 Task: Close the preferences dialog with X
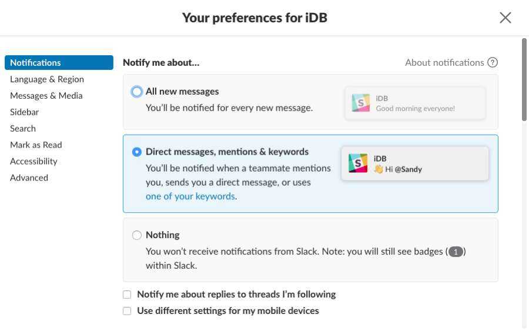click(505, 18)
